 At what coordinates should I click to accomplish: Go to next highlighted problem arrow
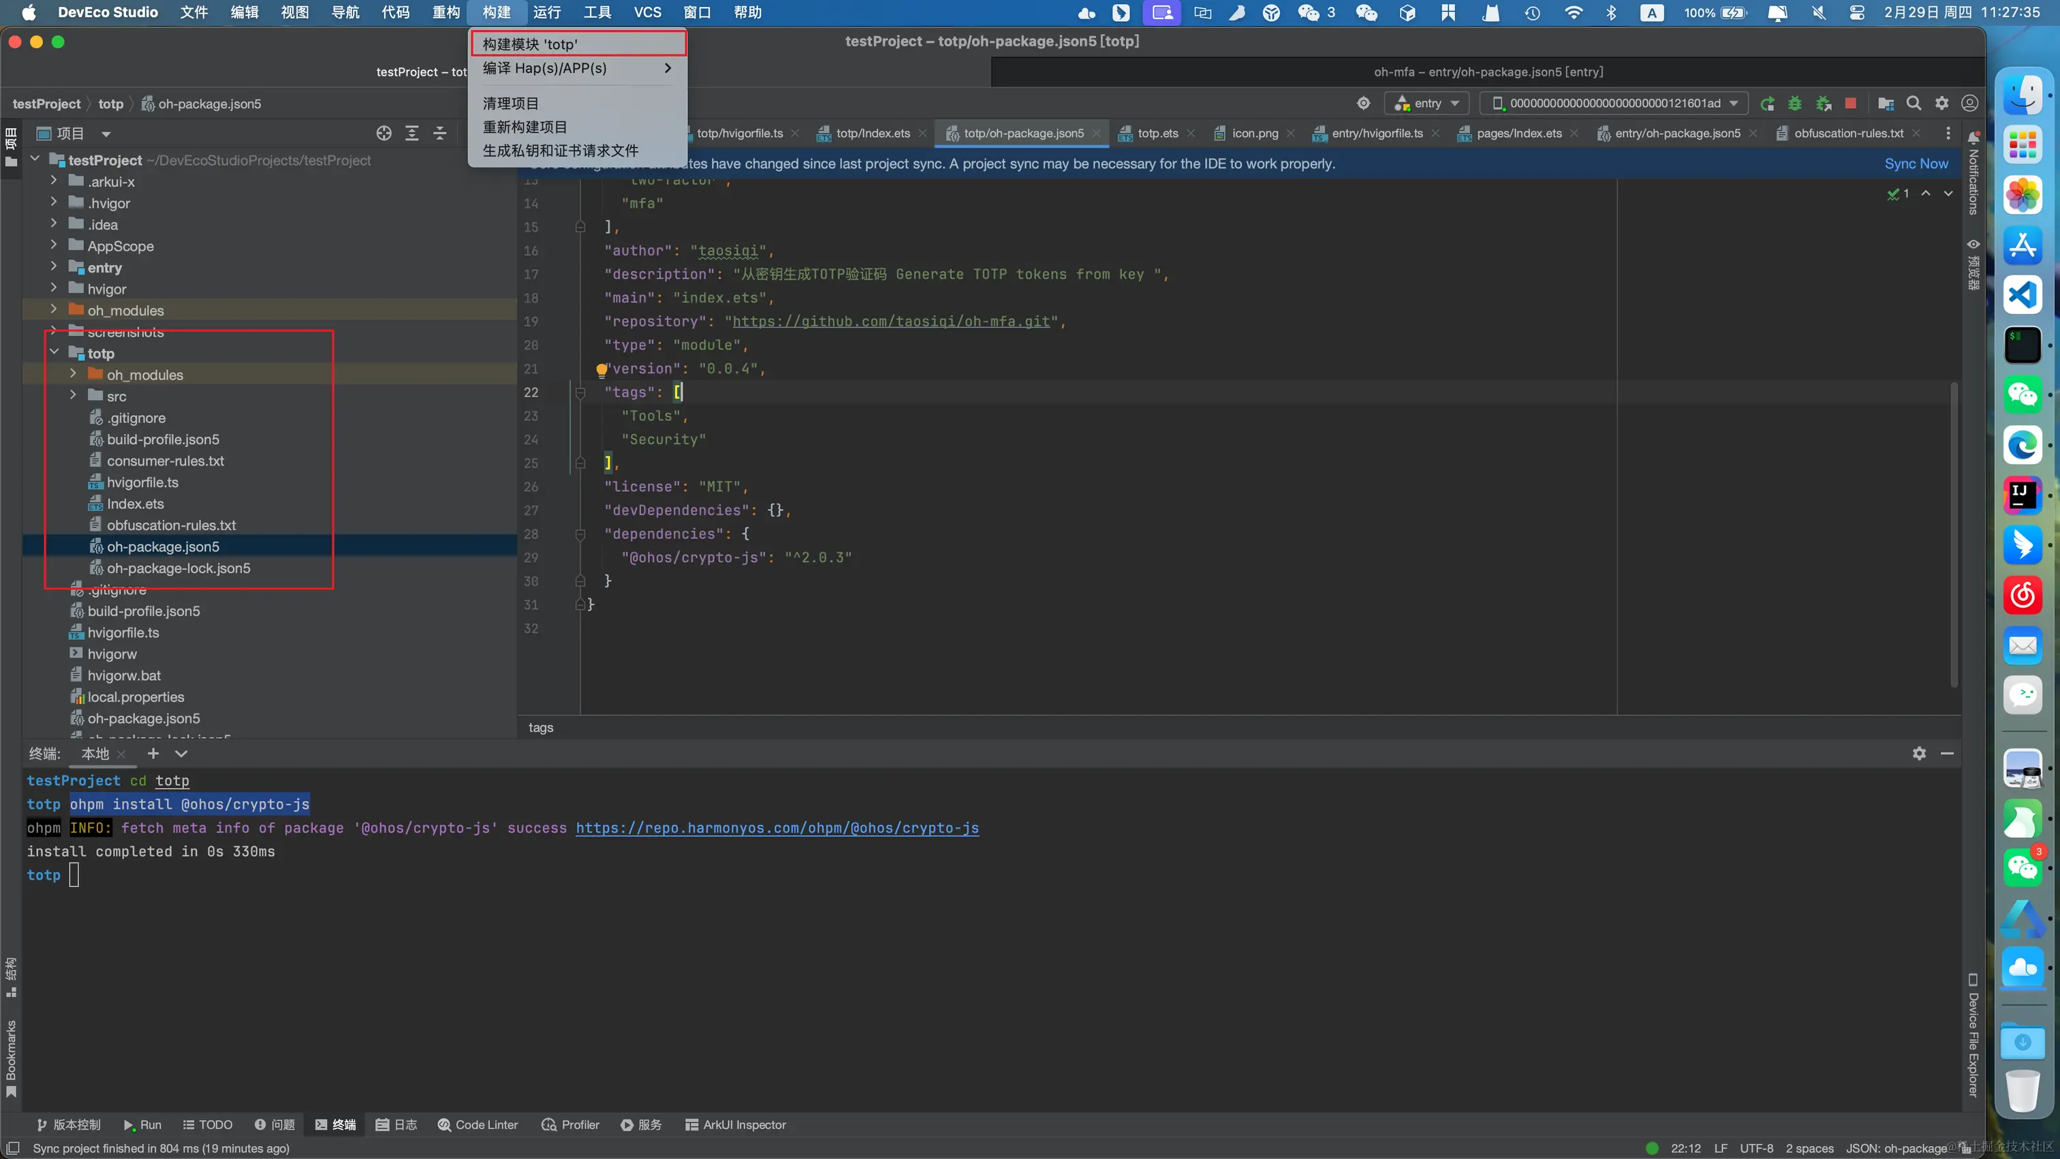[x=1948, y=194]
